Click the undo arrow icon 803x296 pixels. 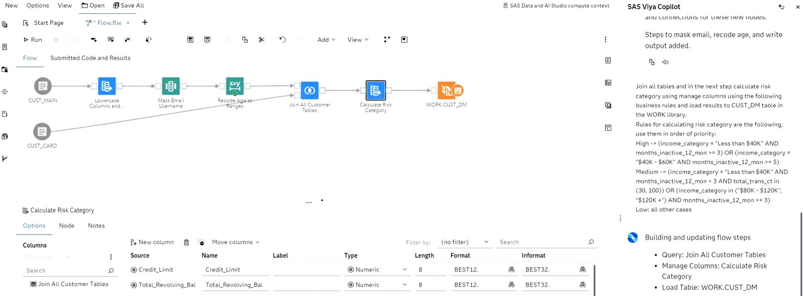(x=283, y=40)
